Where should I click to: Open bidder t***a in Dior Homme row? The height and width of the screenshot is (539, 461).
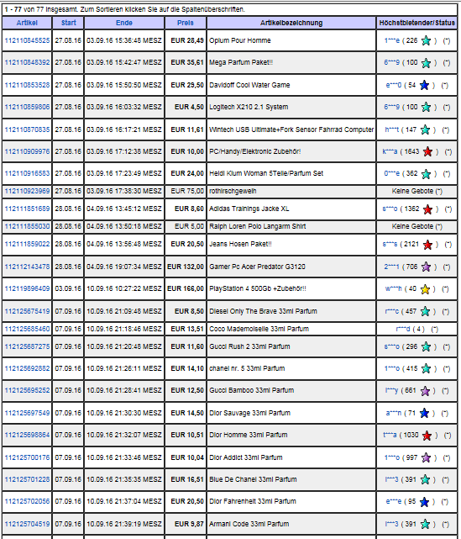390,435
